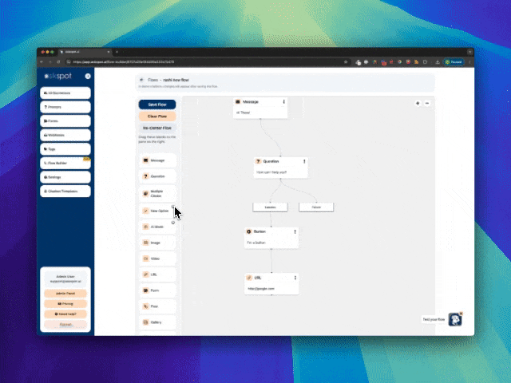Select the Success branch node
The width and height of the screenshot is (511, 383).
click(270, 207)
